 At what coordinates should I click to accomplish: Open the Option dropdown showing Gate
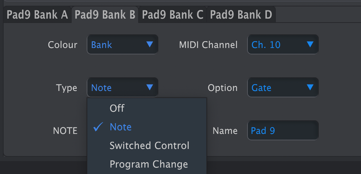pos(283,87)
